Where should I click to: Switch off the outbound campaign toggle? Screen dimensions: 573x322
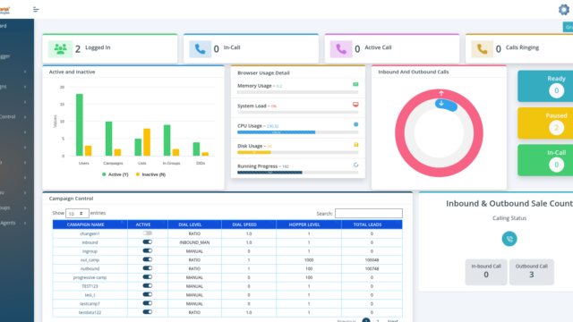pos(147,268)
